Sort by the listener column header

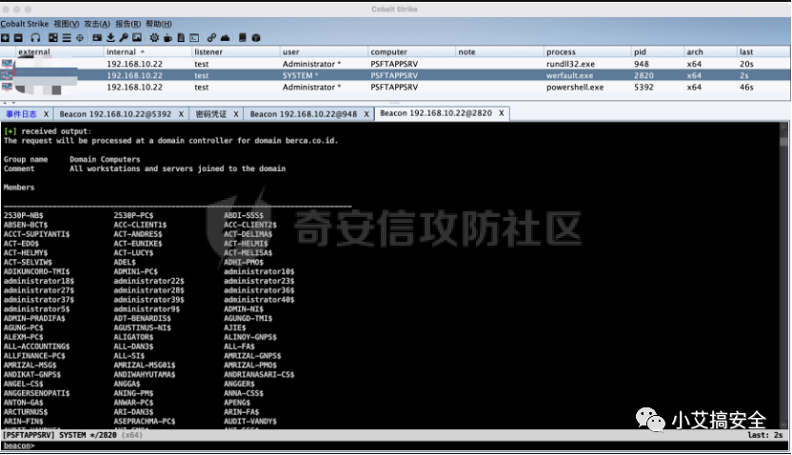[x=235, y=51]
